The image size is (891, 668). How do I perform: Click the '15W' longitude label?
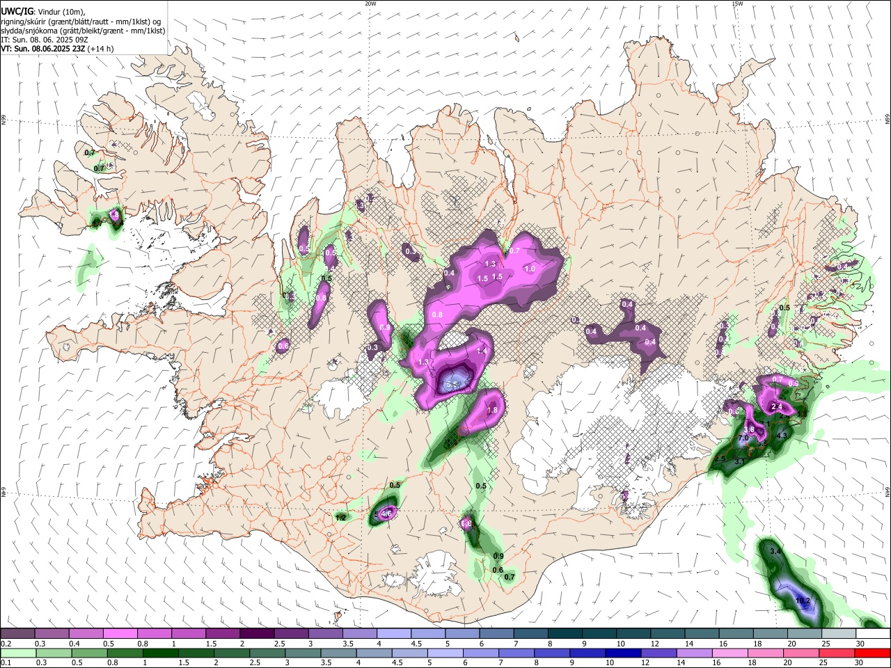pyautogui.click(x=737, y=3)
